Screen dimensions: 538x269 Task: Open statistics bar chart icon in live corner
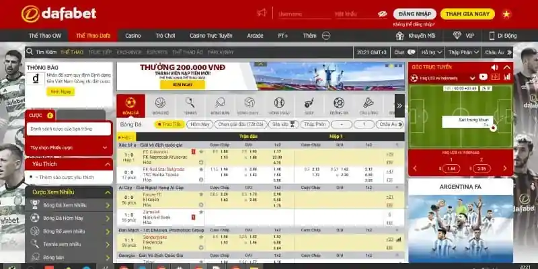507,77
